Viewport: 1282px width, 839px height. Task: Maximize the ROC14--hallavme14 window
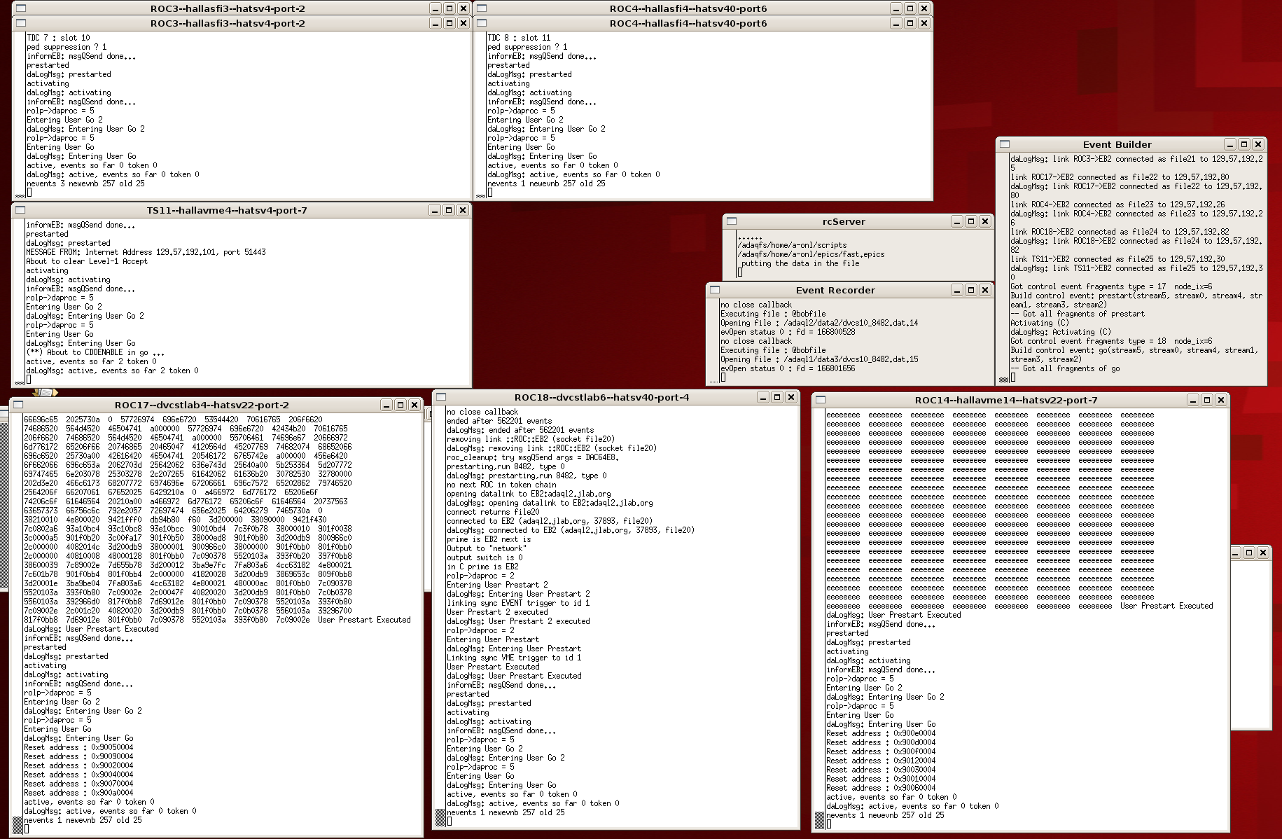point(1207,400)
